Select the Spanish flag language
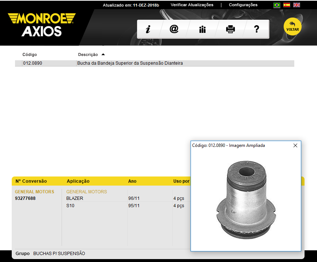 [x=287, y=5]
